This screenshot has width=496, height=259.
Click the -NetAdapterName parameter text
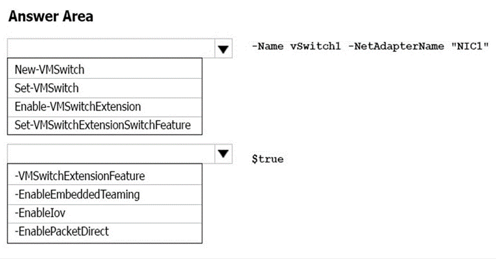pyautogui.click(x=389, y=46)
